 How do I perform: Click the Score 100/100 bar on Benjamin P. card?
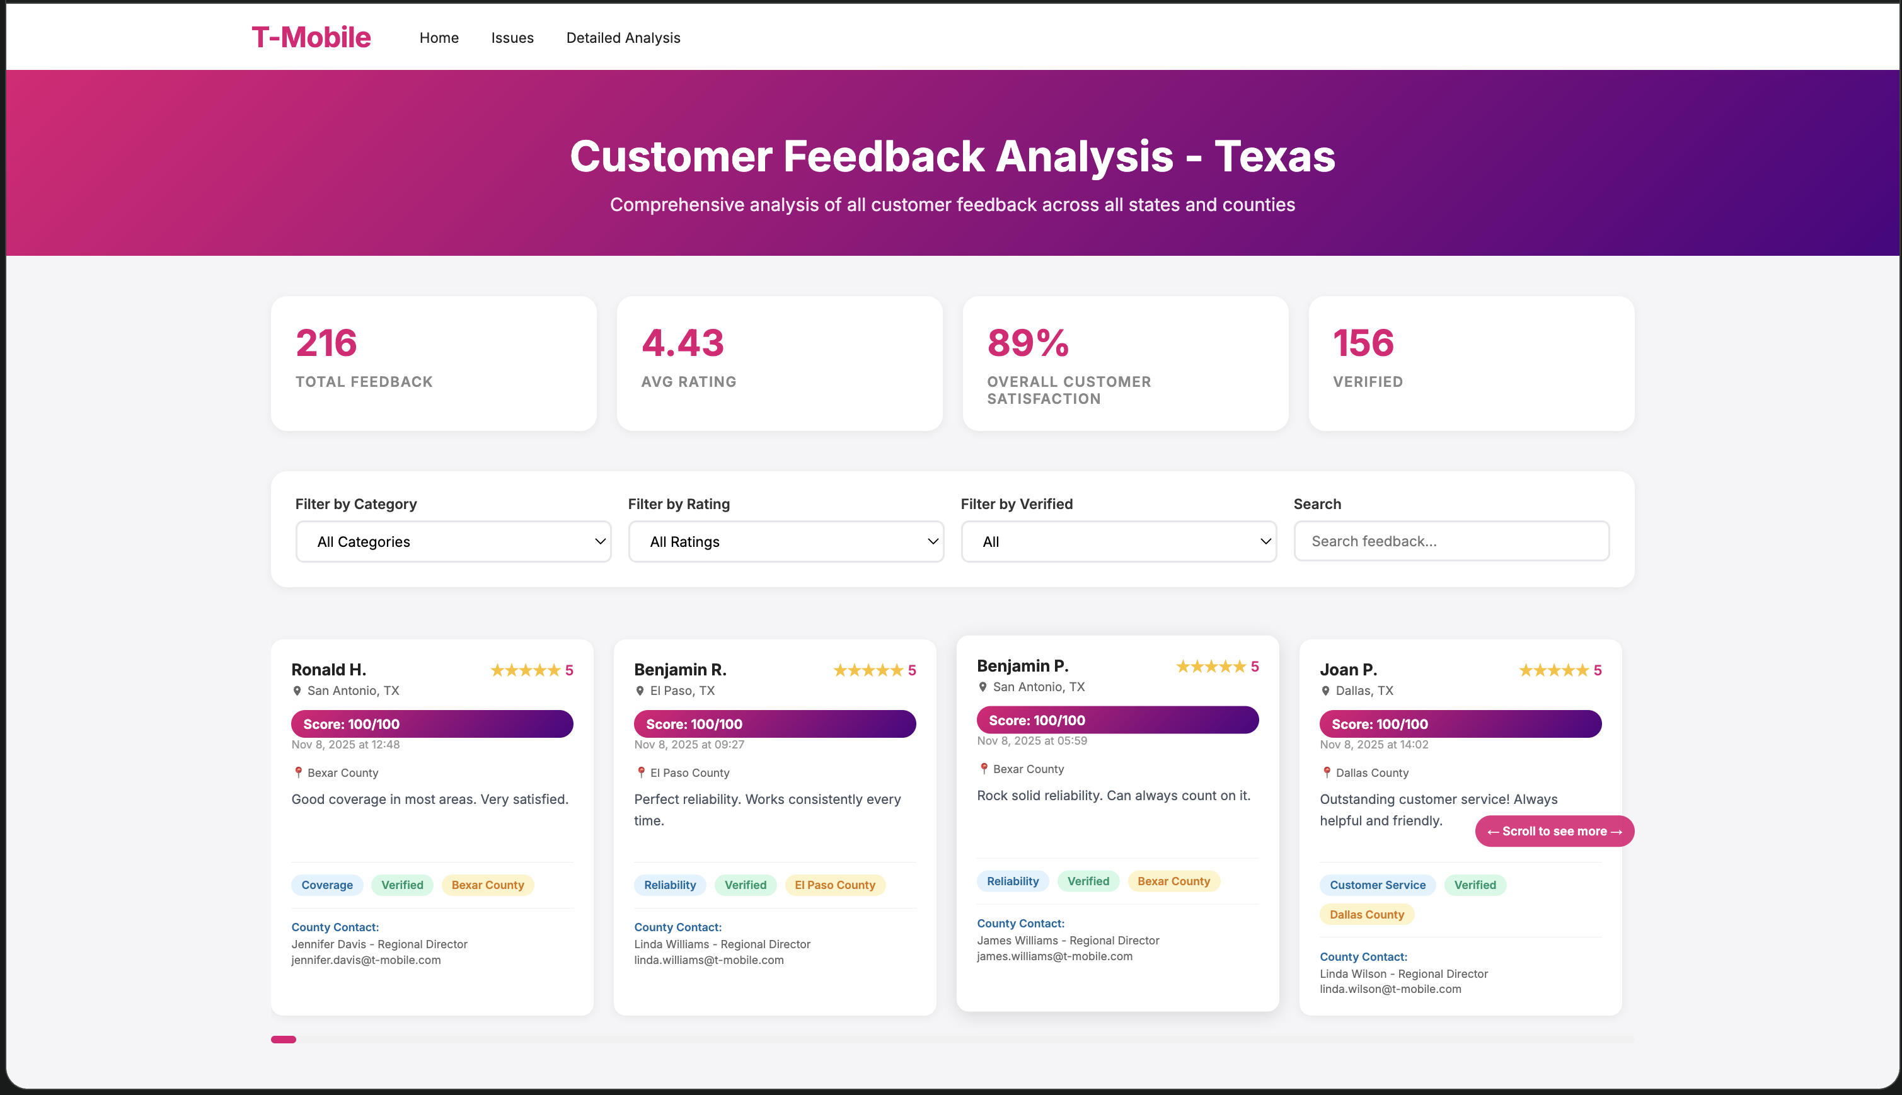[x=1117, y=719]
